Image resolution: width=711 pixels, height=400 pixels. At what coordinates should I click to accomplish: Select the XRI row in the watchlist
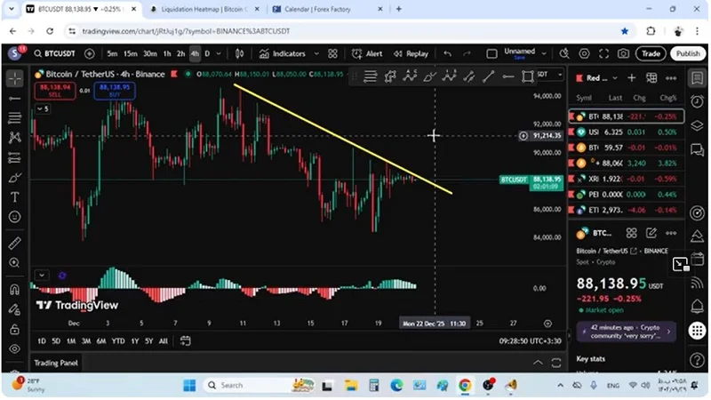tap(627, 179)
